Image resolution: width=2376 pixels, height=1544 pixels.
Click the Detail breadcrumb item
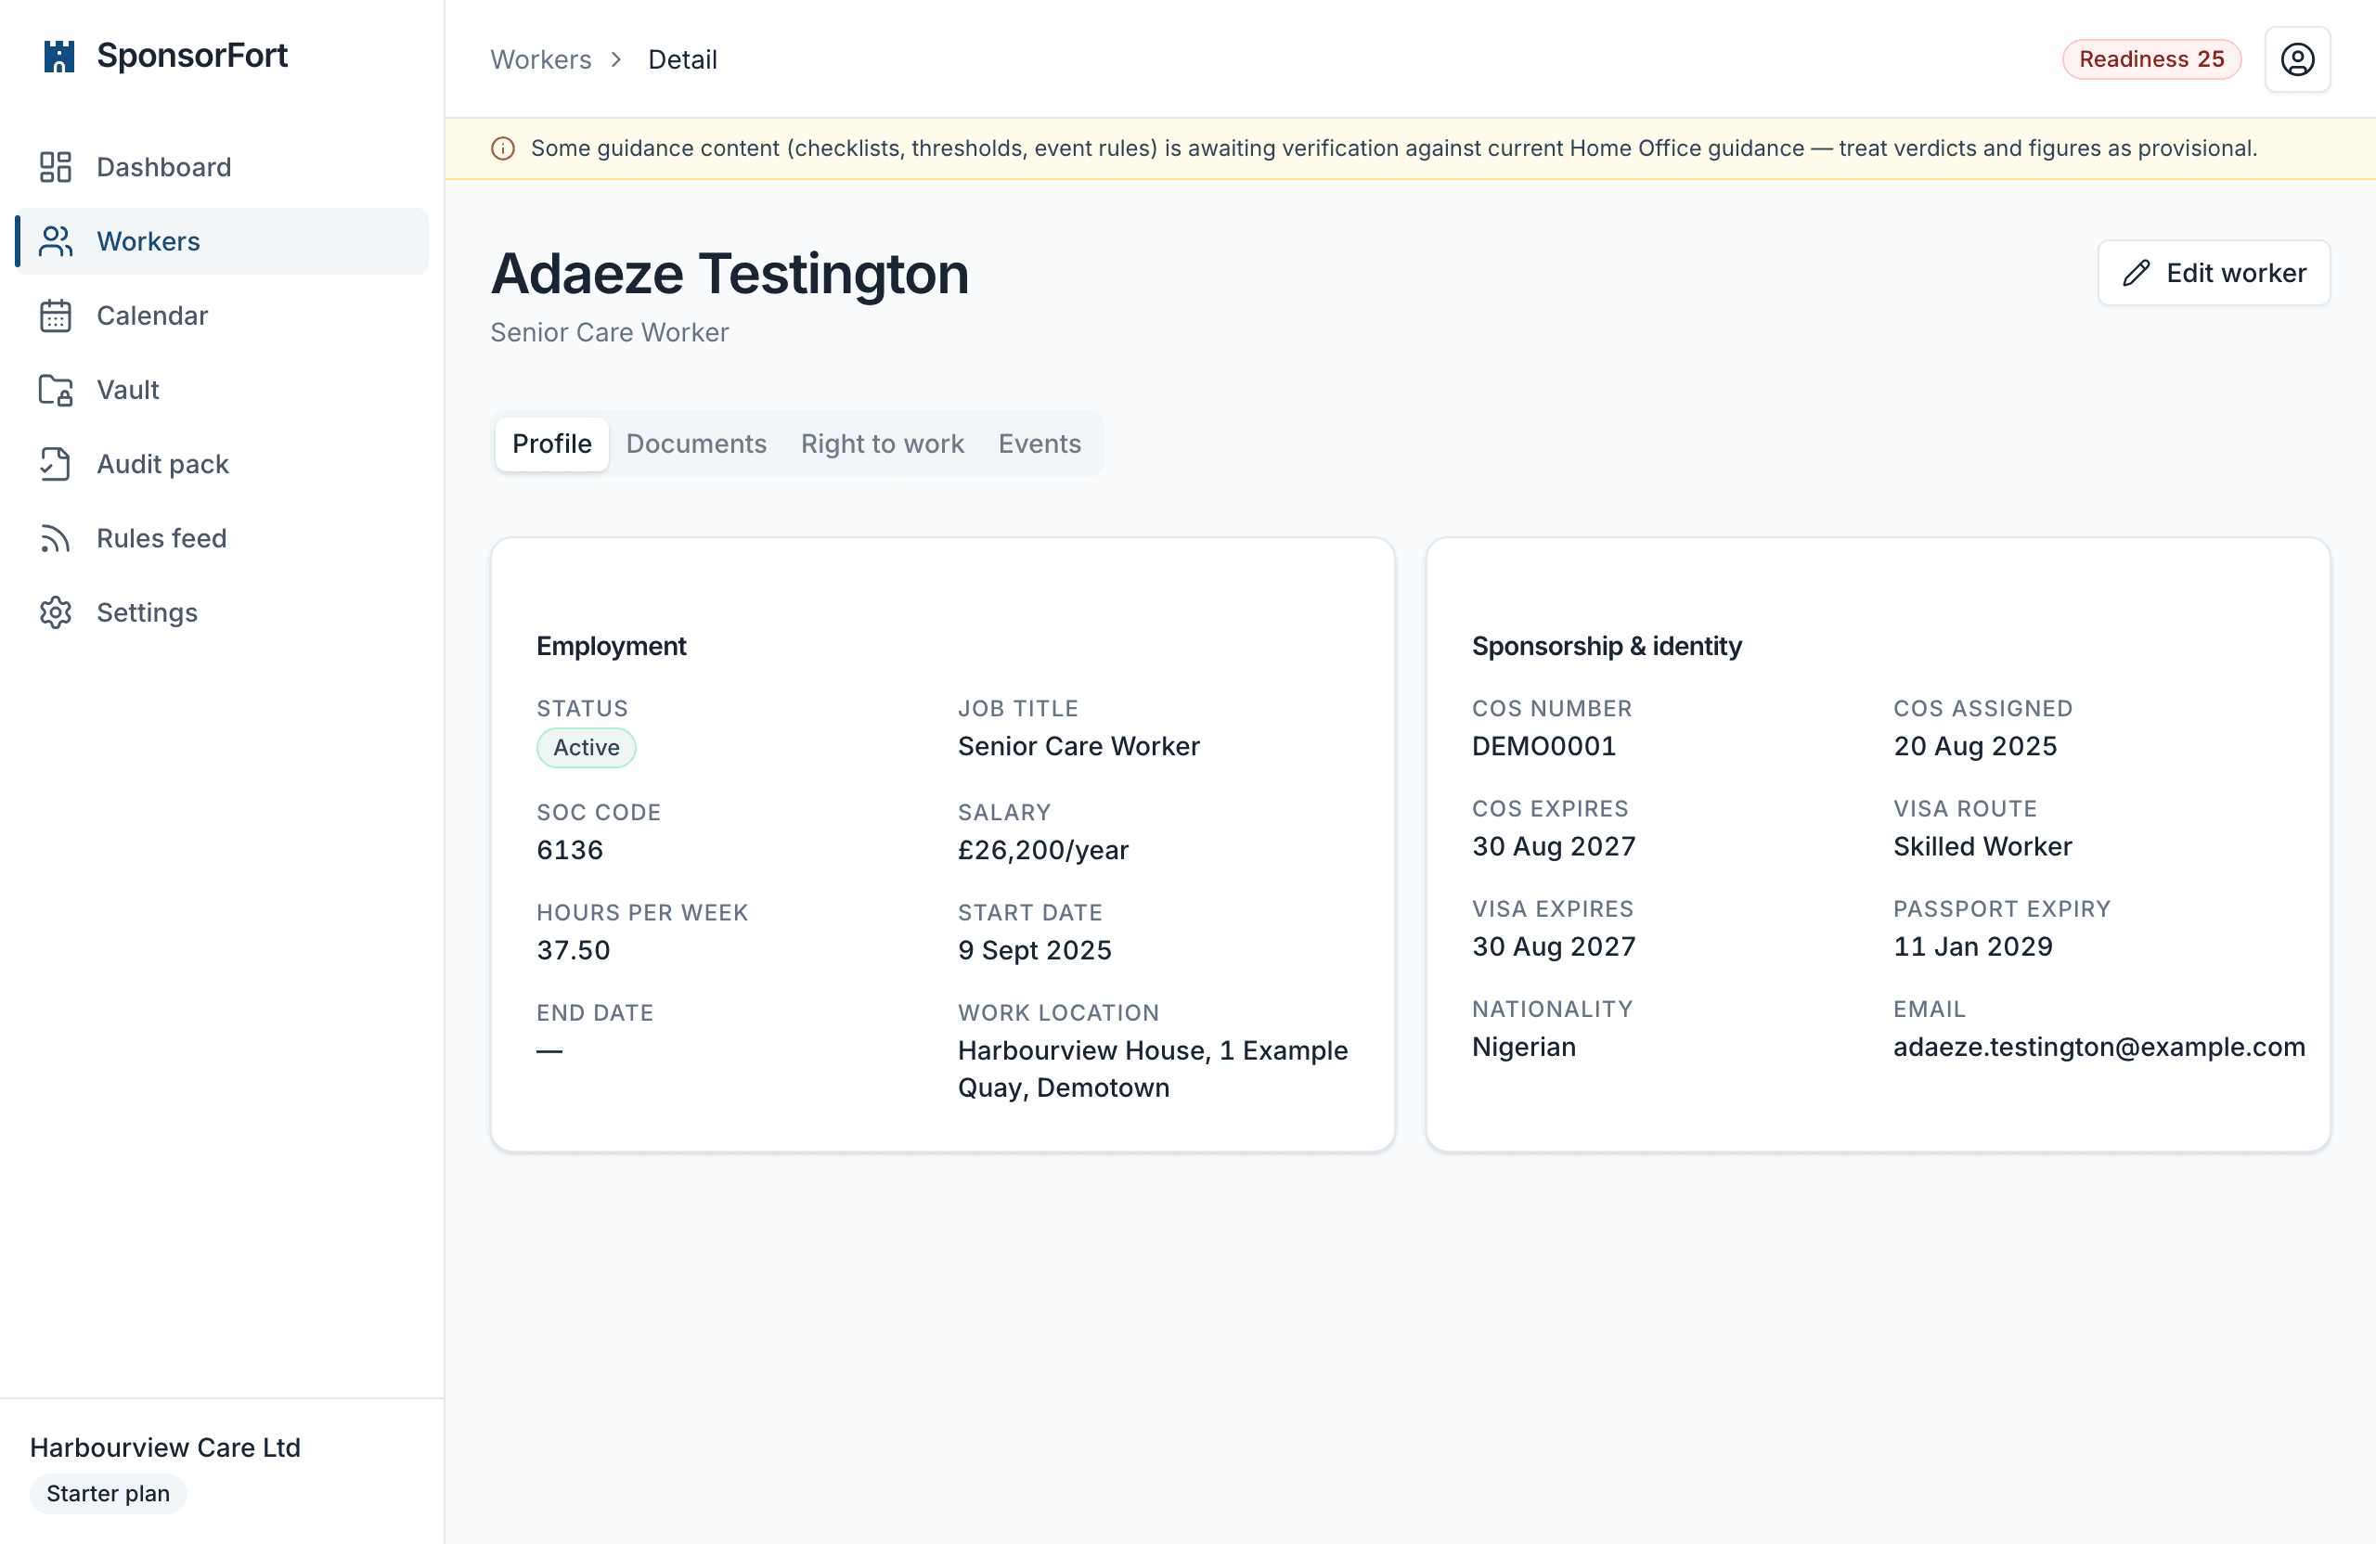coord(682,58)
